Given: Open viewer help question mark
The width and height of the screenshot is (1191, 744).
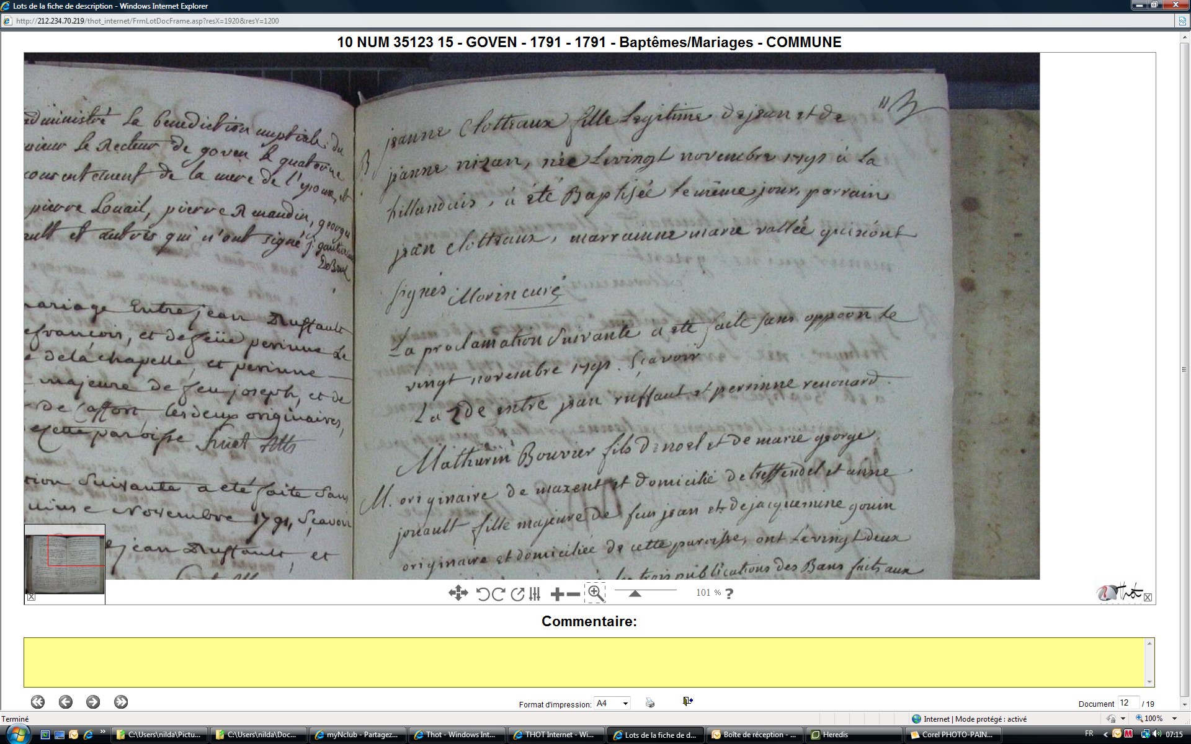Looking at the screenshot, I should [729, 593].
